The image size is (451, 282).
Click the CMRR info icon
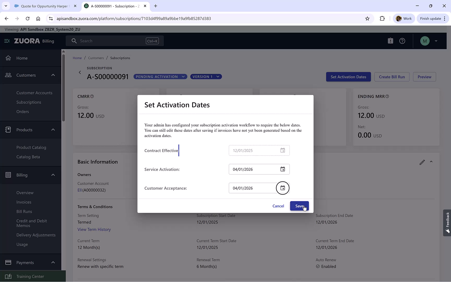[92, 96]
